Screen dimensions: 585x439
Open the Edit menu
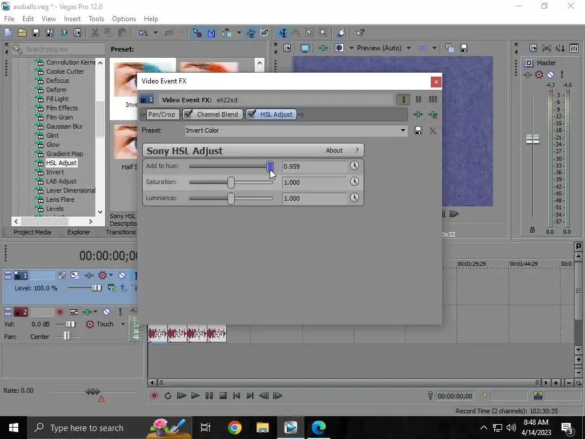(x=28, y=19)
